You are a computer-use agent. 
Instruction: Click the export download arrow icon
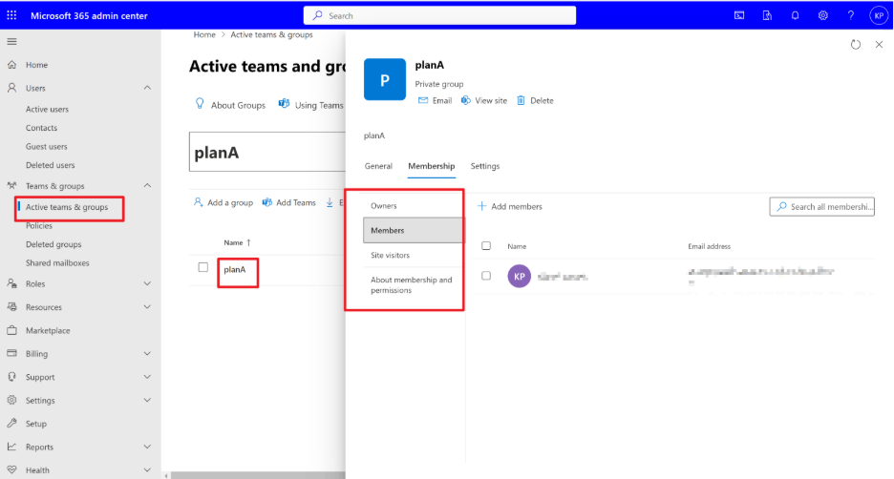pyautogui.click(x=330, y=202)
